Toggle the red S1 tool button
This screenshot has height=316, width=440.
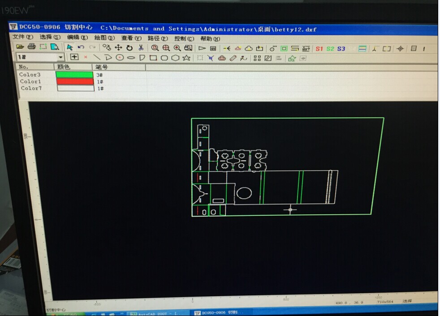click(319, 49)
